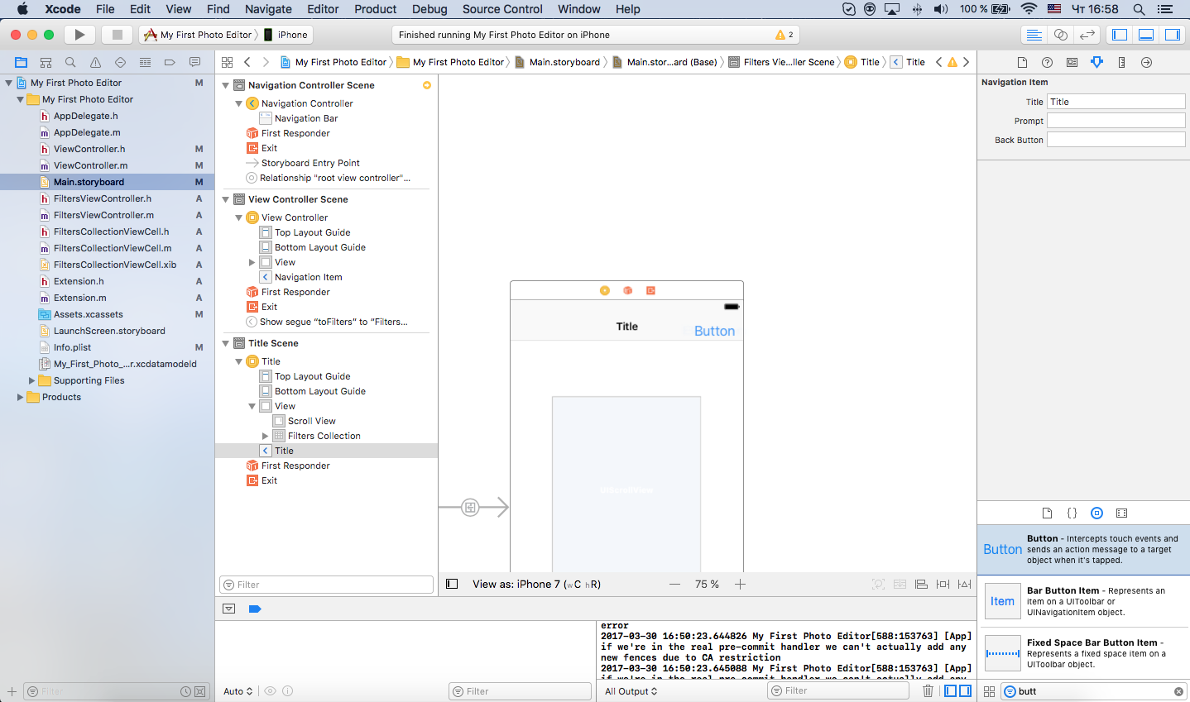Screen dimensions: 1190x702
Task: Open the Code Snippet library
Action: pyautogui.click(x=1072, y=513)
